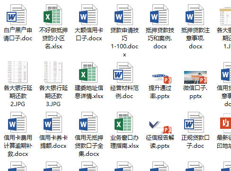Click the 正规贷款口子.doc Word icon
This screenshot has height=171, width=231.
[194, 122]
